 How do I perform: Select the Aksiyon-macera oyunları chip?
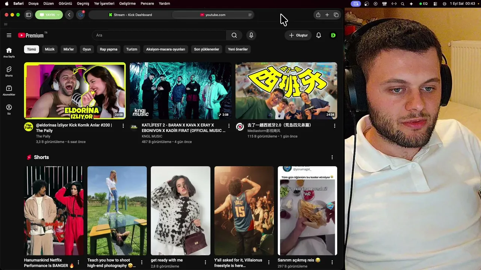point(166,49)
